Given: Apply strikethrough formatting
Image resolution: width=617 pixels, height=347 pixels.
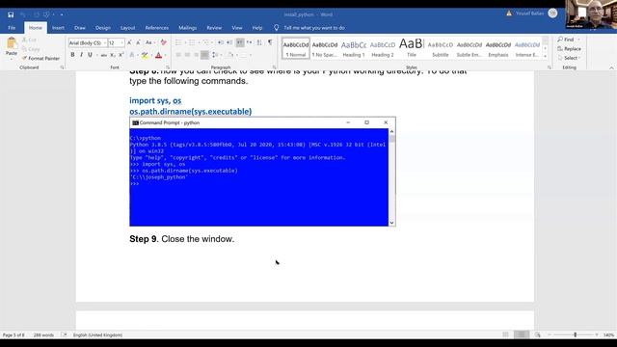Looking at the screenshot, I should [104, 55].
